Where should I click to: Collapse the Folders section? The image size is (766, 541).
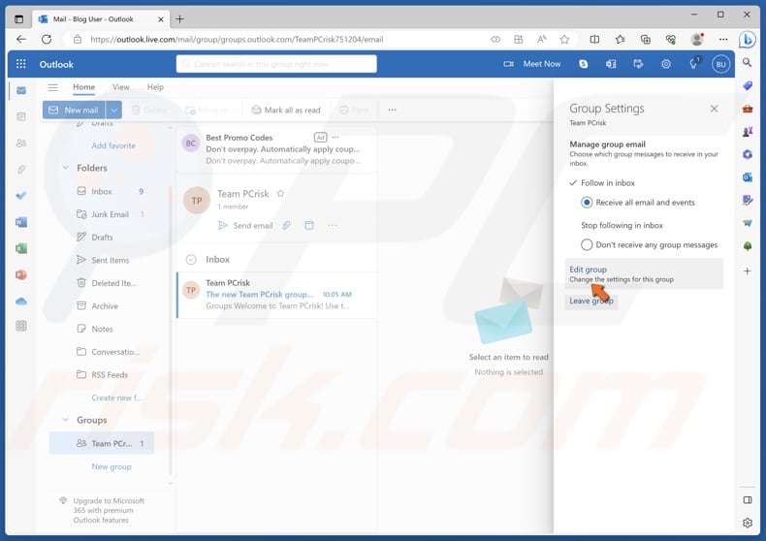[65, 169]
